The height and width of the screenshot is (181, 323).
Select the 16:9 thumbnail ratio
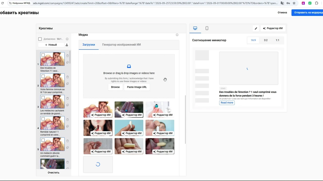pos(253,40)
